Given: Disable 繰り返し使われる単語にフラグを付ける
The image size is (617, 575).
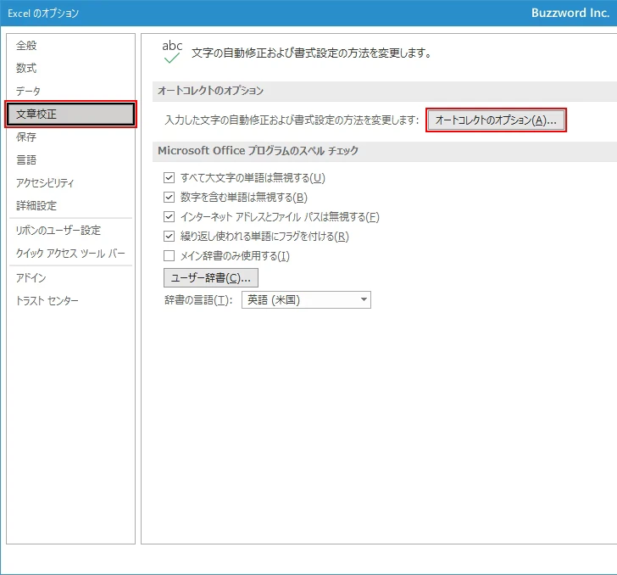Looking at the screenshot, I should point(170,237).
